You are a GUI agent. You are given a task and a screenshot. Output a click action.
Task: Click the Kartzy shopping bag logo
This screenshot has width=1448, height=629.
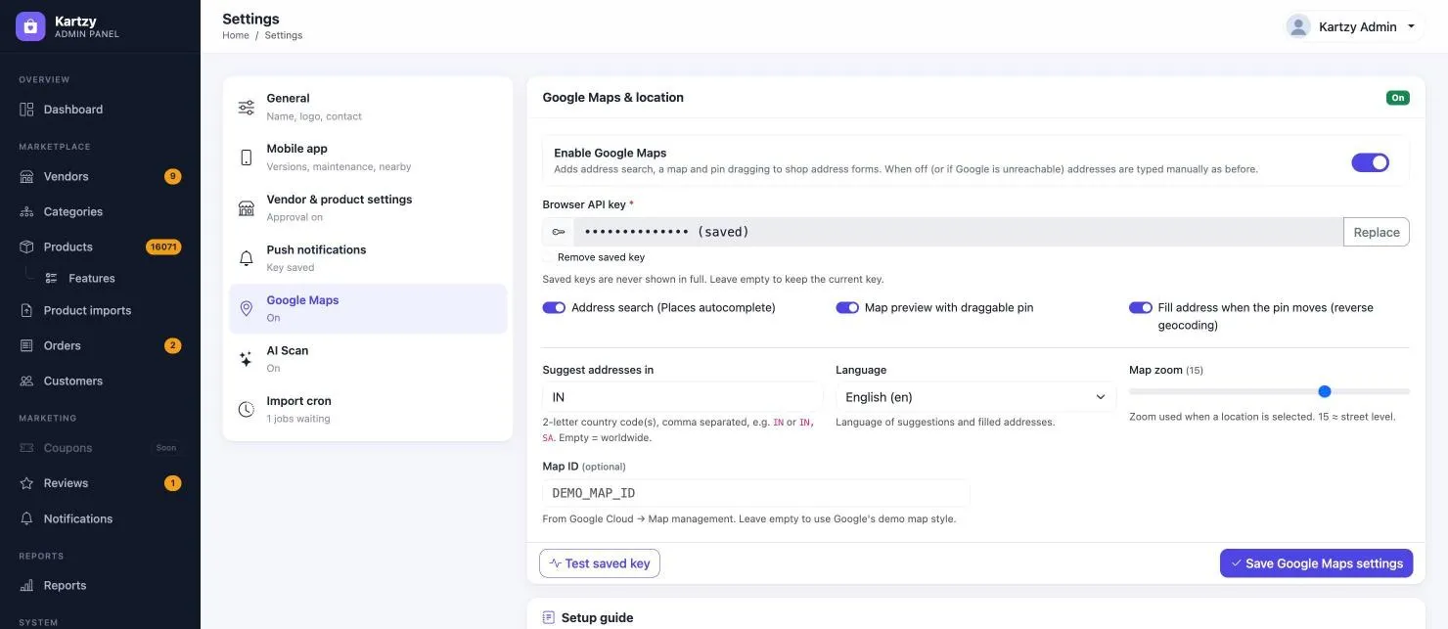(x=30, y=26)
